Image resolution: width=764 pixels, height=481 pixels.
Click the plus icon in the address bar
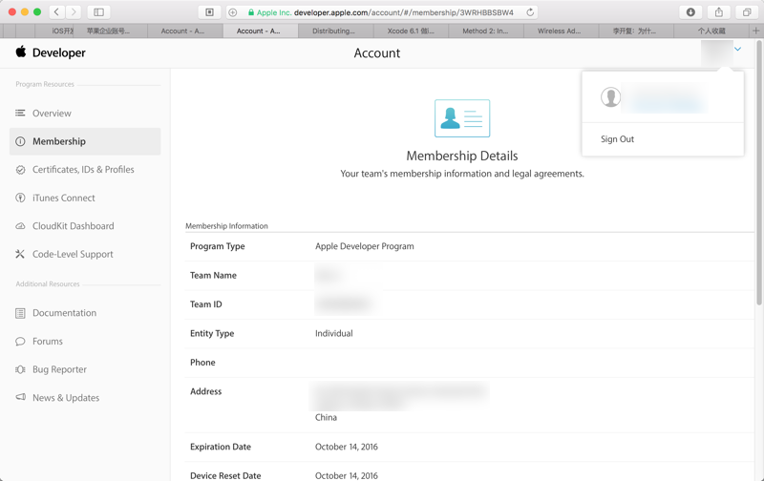coord(233,12)
